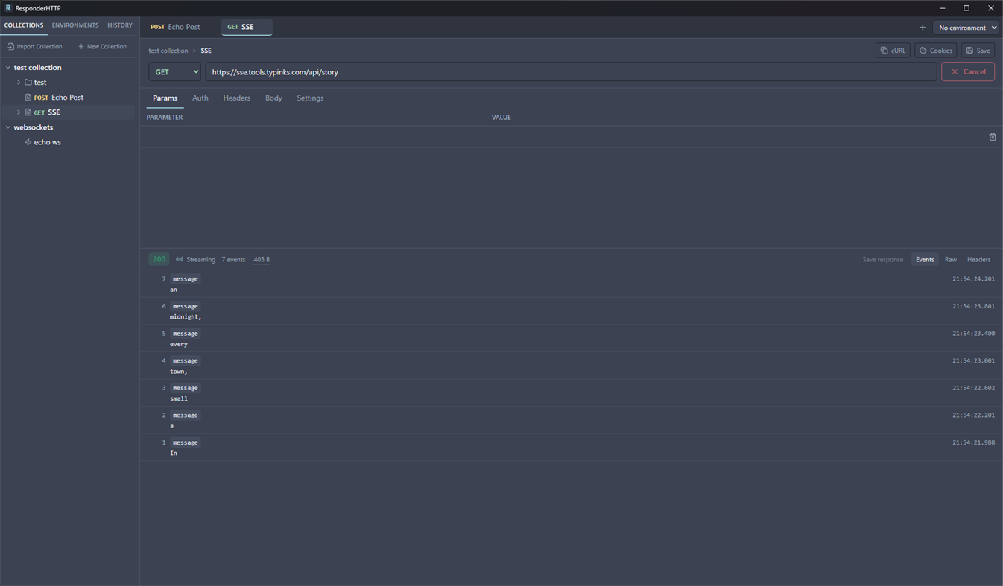Viewport: 1003px width, 586px height.
Task: Import a collection
Action: pos(35,47)
